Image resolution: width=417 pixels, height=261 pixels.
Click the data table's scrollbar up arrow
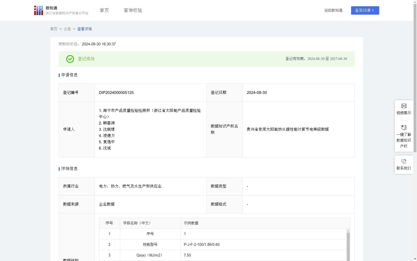[x=348, y=231]
